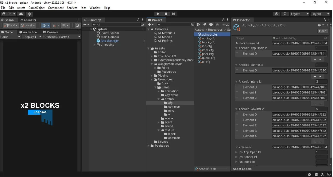Click the Android Game Id field

click(x=300, y=43)
